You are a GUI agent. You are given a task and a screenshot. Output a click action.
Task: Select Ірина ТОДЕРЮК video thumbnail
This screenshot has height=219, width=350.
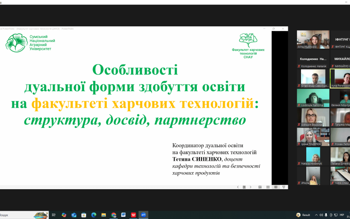click(x=313, y=137)
